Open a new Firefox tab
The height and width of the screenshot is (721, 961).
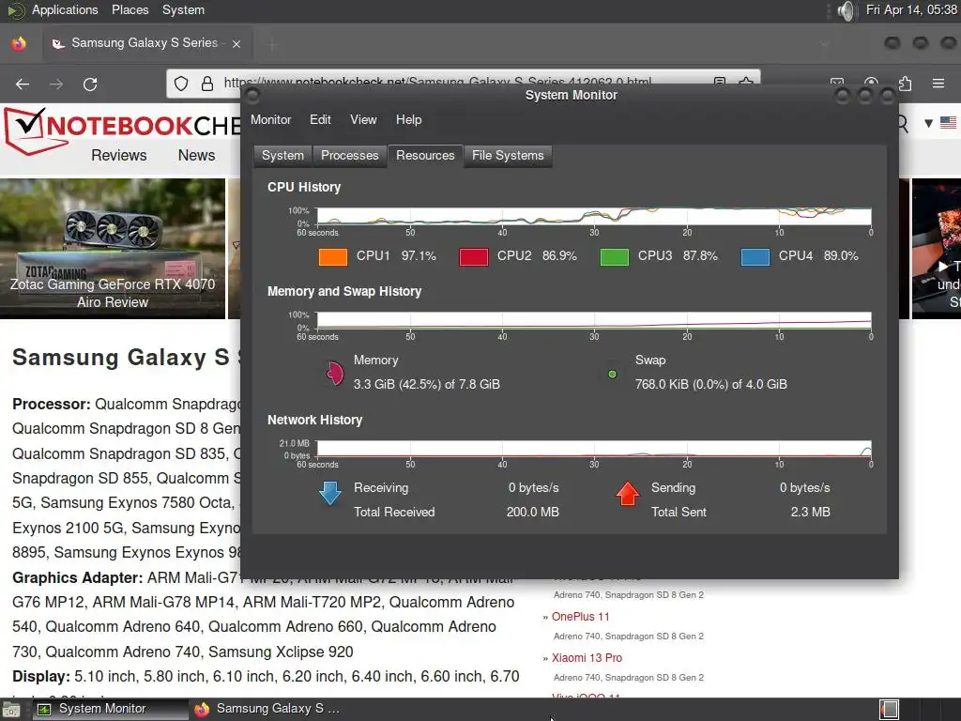[272, 43]
